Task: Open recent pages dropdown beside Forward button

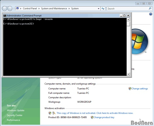Action: 14,9
